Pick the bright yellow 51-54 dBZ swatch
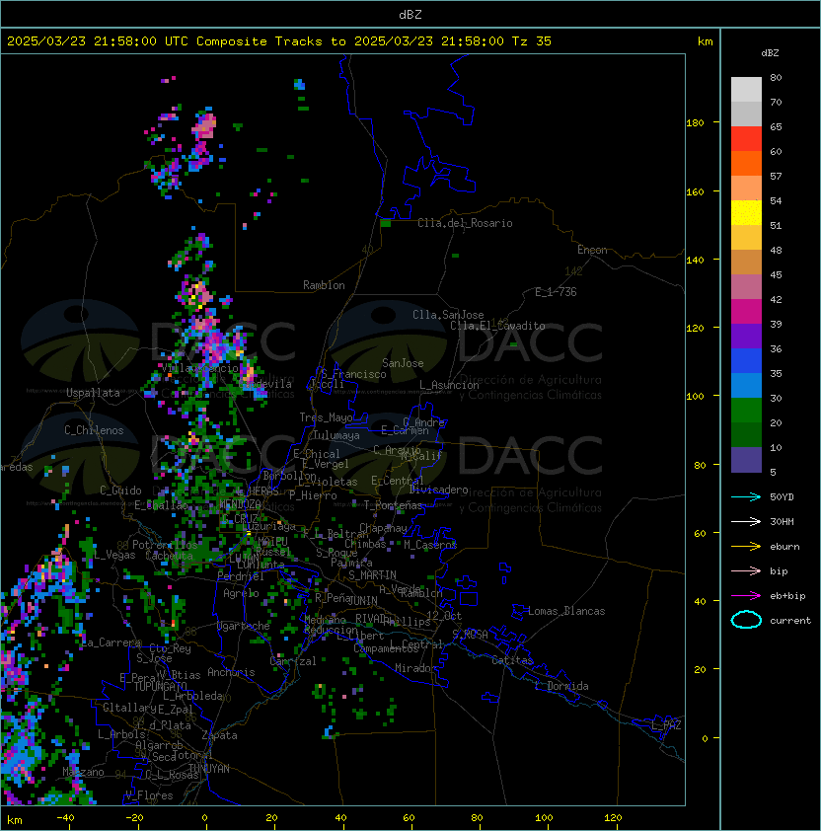The height and width of the screenshot is (831, 821). coord(746,212)
